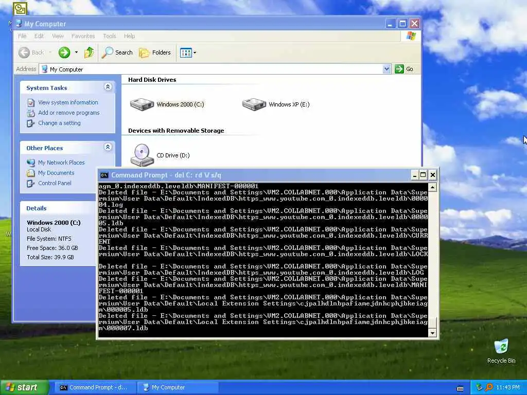Screen dimensions: 527x395
Task: Open the Search pane
Action: pyautogui.click(x=117, y=52)
